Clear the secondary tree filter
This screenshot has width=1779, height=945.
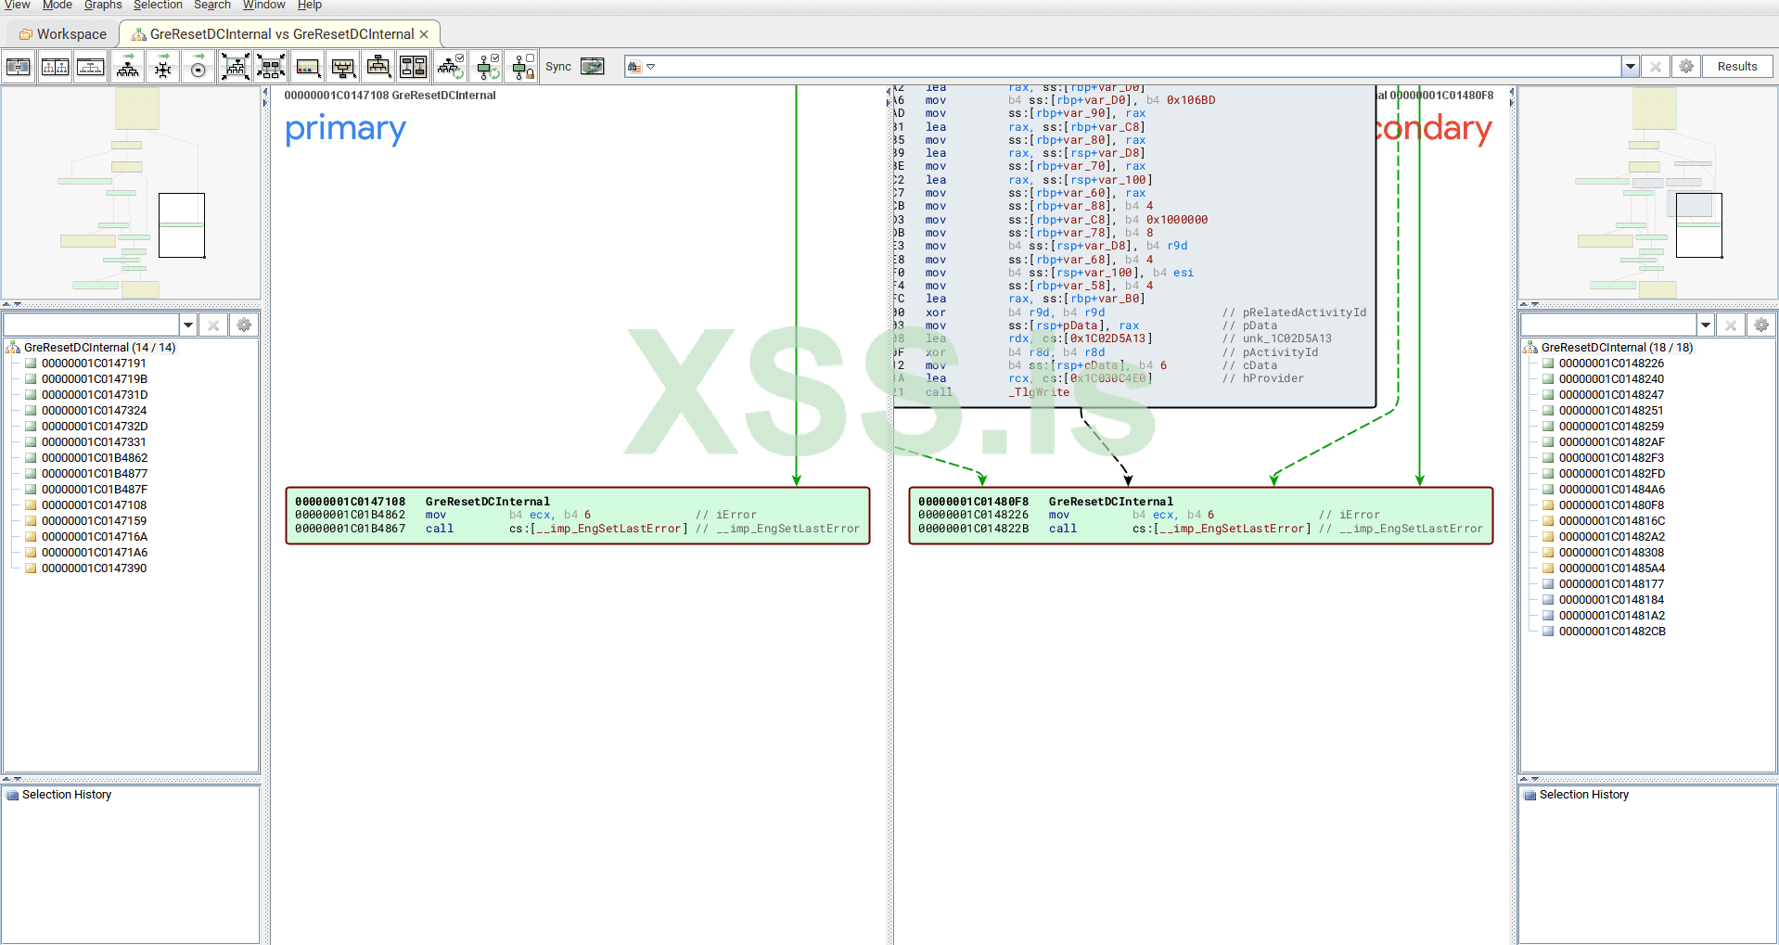pos(1731,325)
